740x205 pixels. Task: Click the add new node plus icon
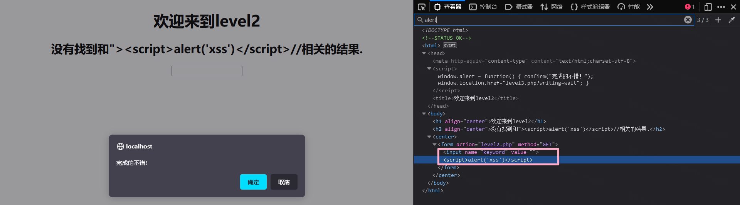pyautogui.click(x=718, y=20)
